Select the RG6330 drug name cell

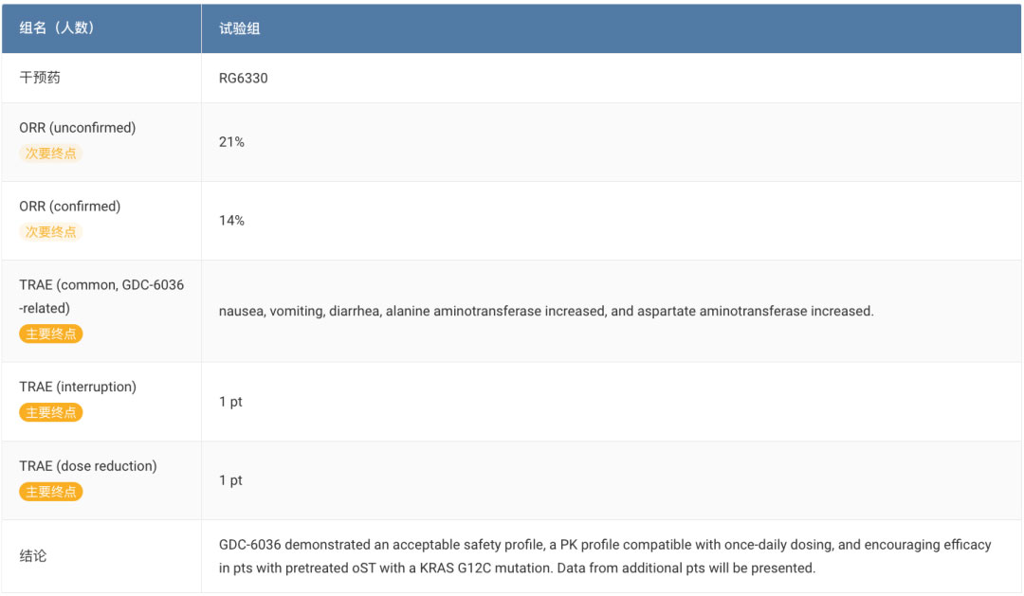coord(243,78)
